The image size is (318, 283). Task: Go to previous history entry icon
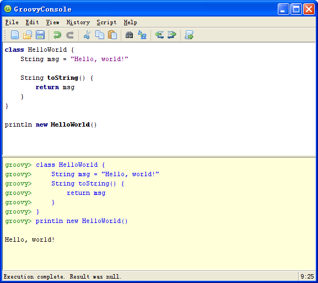tap(159, 35)
